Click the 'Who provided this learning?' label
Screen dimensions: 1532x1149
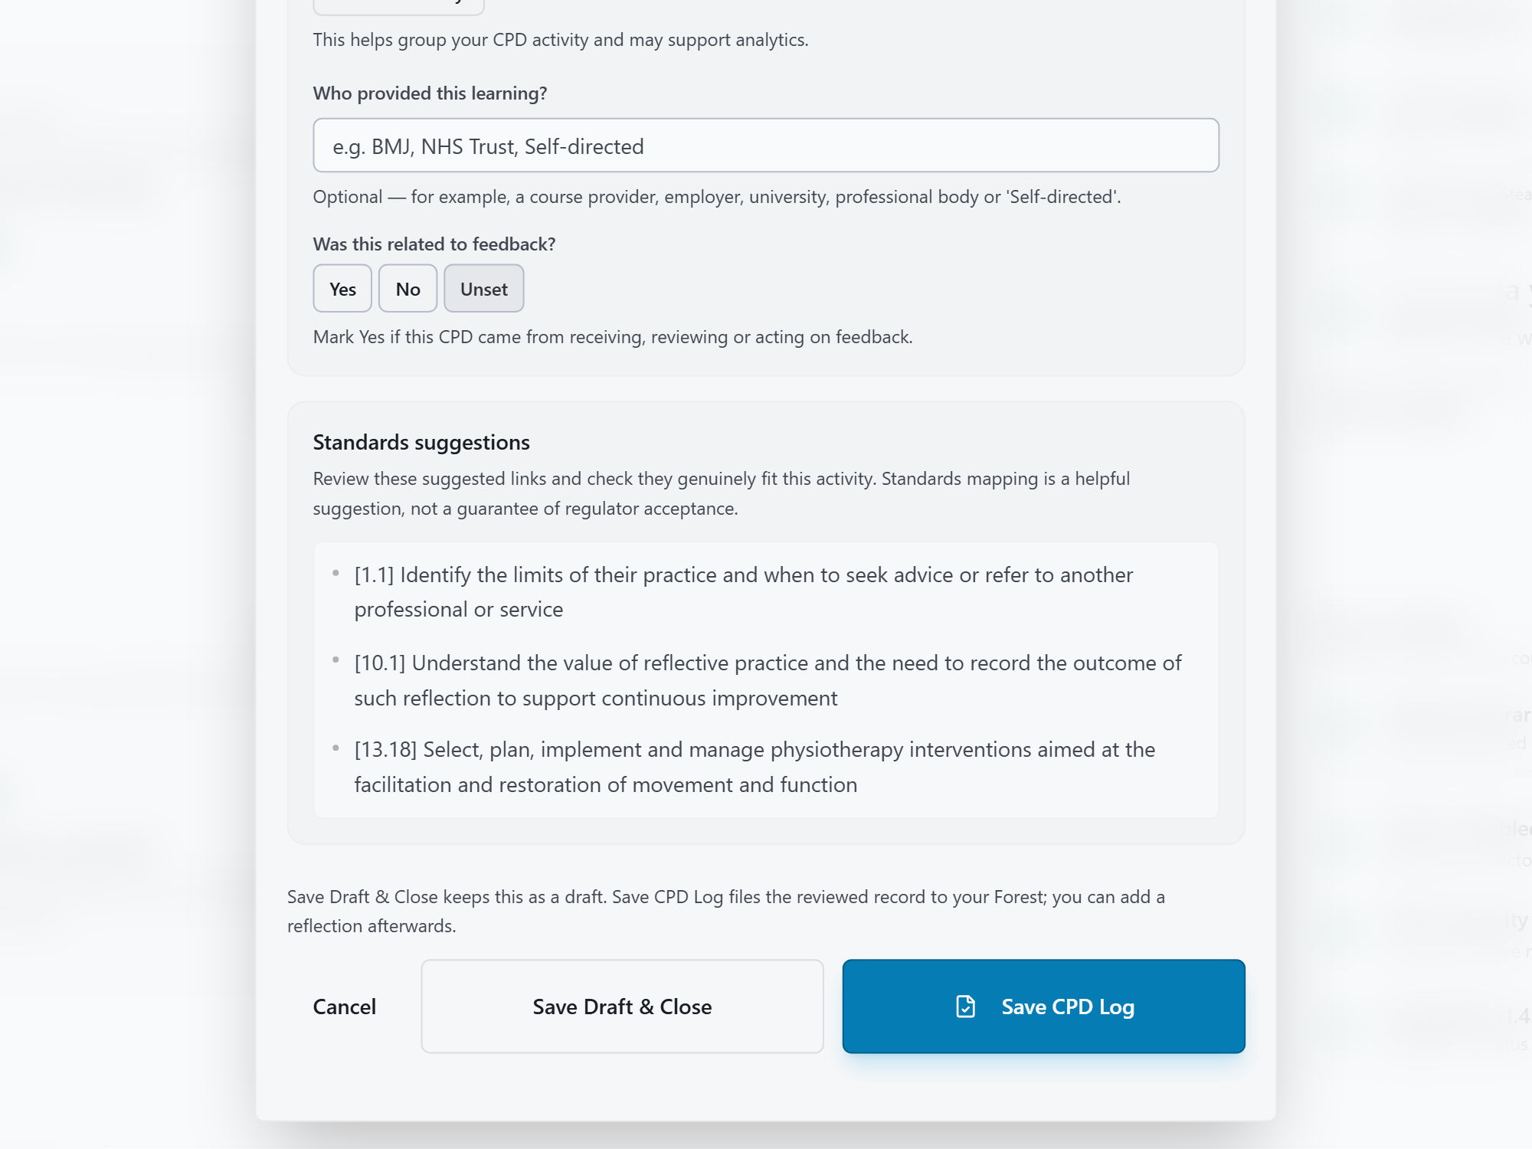click(430, 93)
